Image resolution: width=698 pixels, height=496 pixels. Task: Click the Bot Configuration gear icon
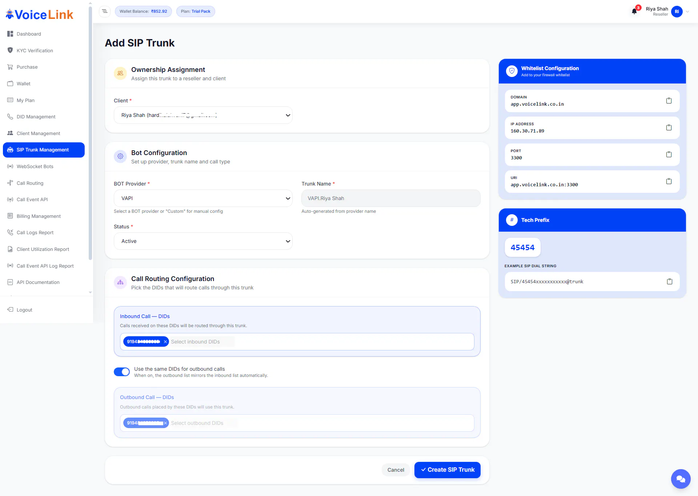tap(120, 156)
